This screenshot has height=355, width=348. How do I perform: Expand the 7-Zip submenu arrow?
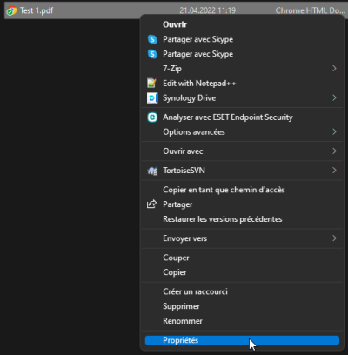pos(334,69)
